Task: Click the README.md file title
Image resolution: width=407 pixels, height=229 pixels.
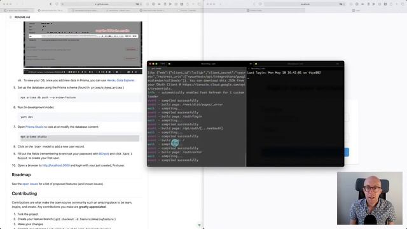Action: (x=22, y=17)
